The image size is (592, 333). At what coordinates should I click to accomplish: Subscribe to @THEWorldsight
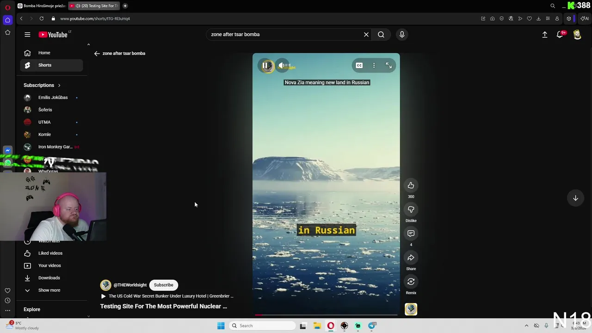(163, 285)
